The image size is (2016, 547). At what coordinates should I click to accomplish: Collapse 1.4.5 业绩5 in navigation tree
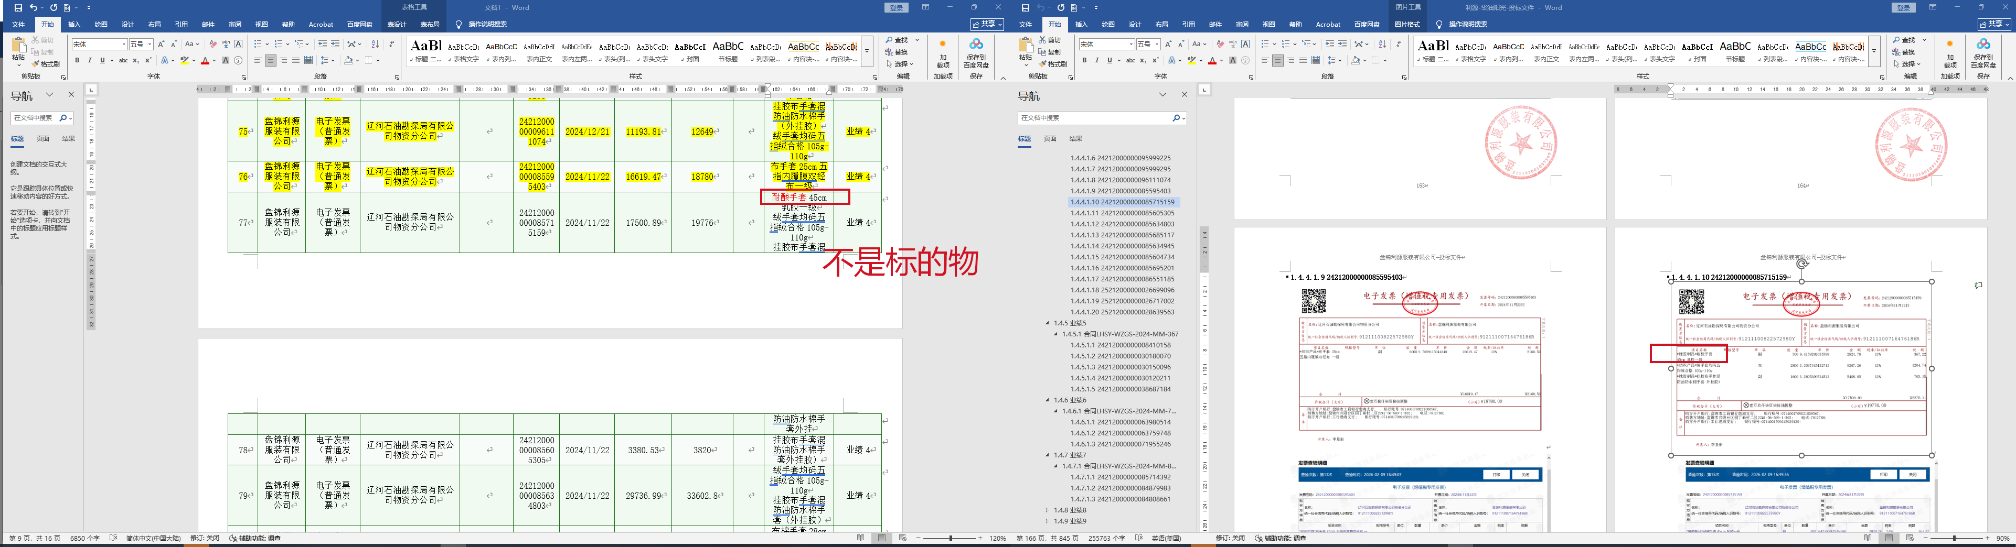click(1047, 323)
